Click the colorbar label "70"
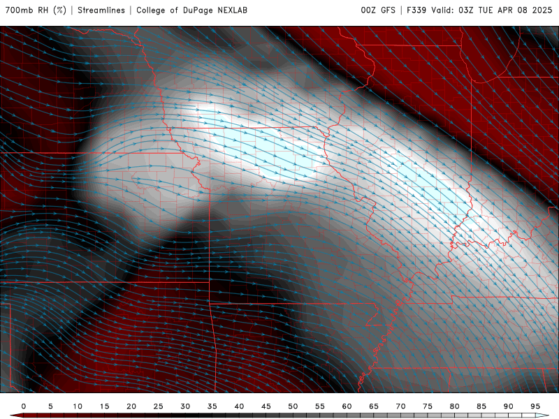This screenshot has width=559, height=419. click(400, 406)
